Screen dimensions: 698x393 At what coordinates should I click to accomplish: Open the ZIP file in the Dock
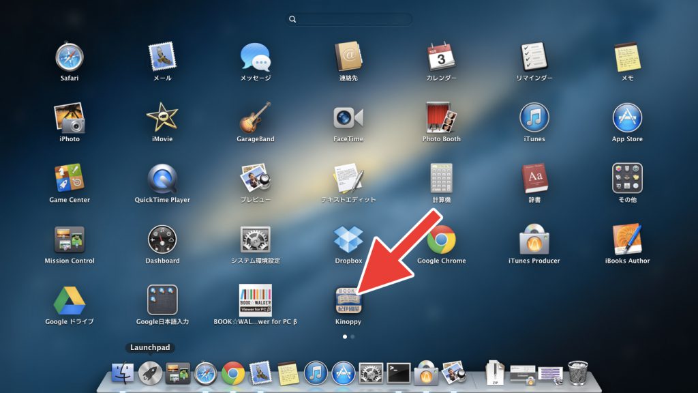click(495, 373)
